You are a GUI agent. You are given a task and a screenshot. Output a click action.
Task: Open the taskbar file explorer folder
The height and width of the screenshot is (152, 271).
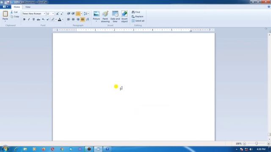coord(25,149)
